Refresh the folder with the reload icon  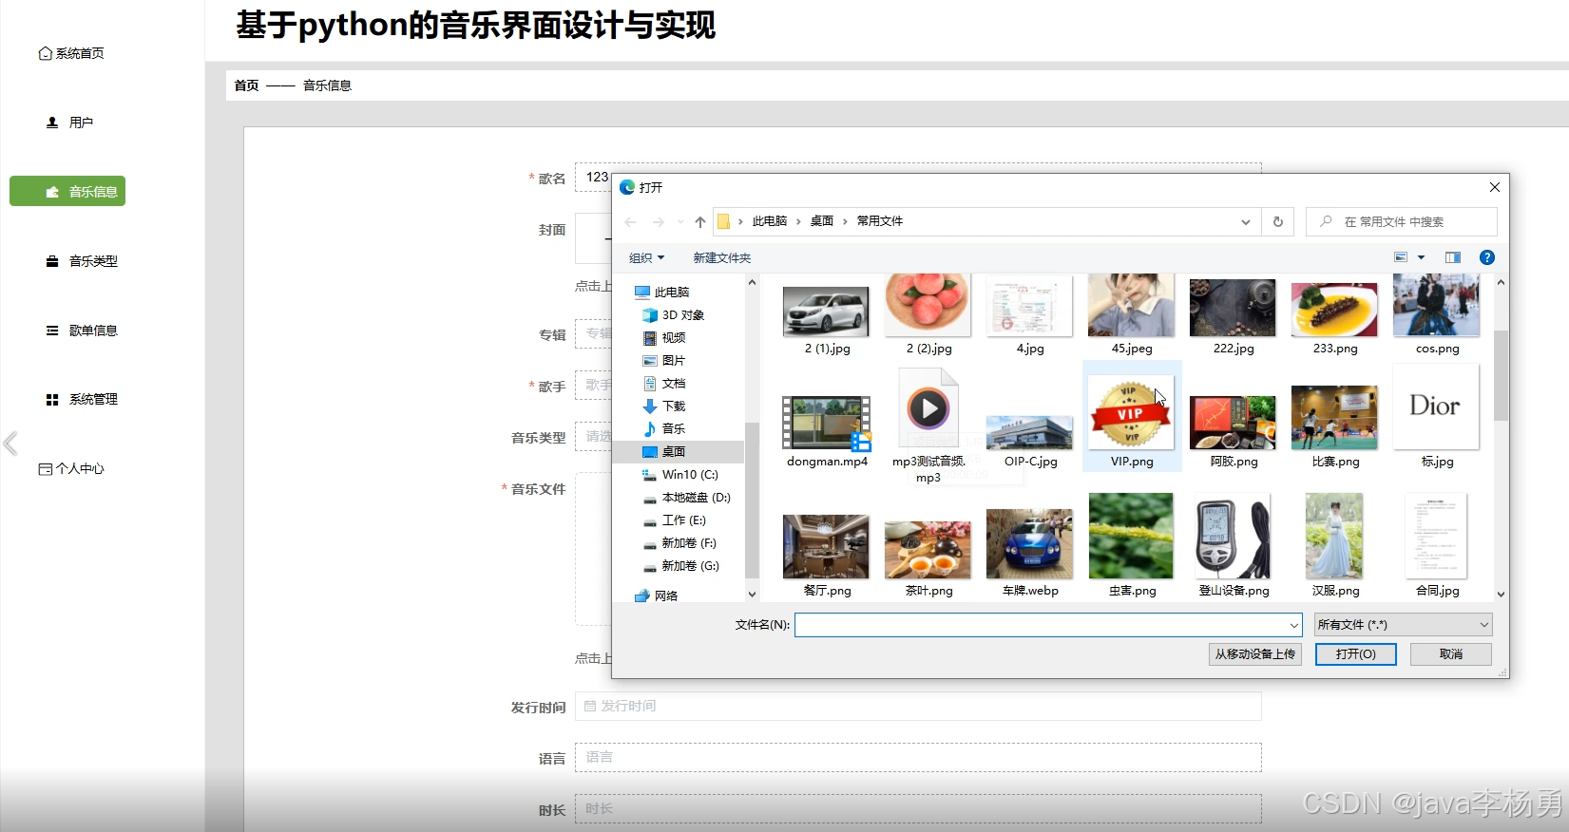[1278, 221]
